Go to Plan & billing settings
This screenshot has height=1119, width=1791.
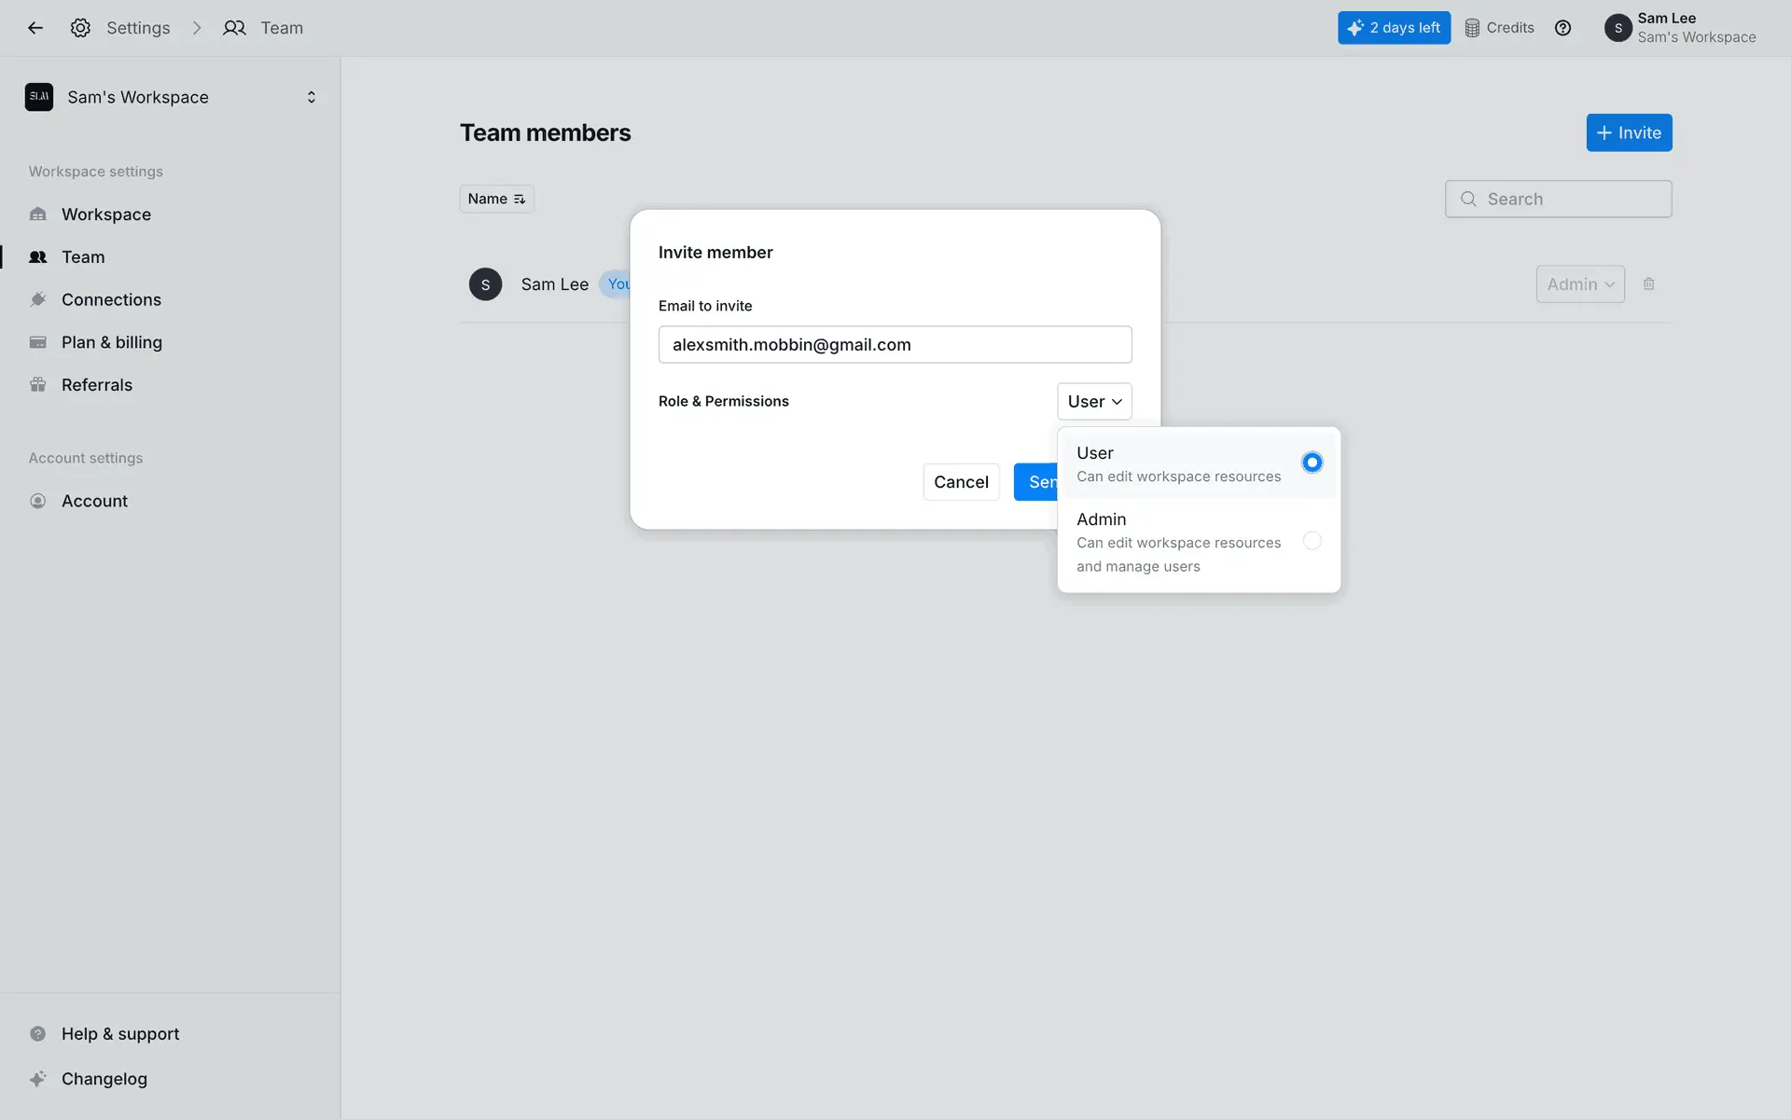[111, 342]
